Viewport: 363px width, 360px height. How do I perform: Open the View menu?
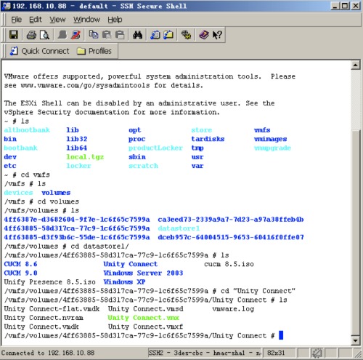tap(57, 20)
